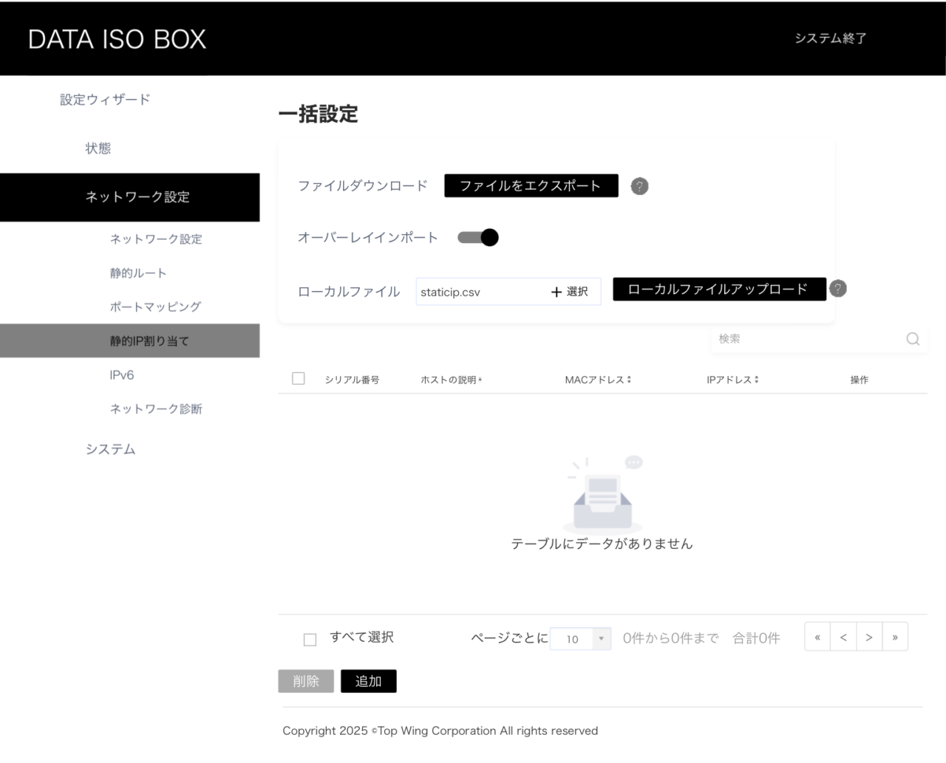Check the すべて選択 checkbox
Viewport: 946px width, 763px height.
tap(310, 640)
